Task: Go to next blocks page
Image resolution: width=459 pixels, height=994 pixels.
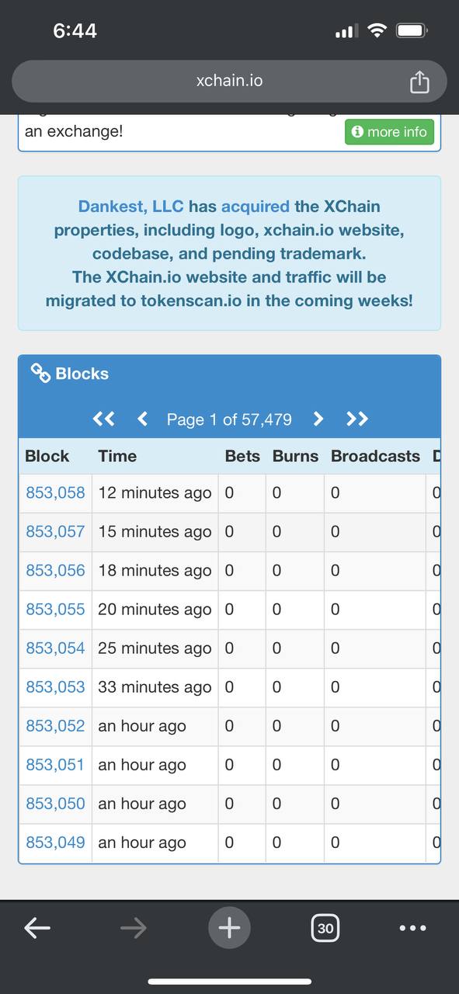Action: (318, 419)
